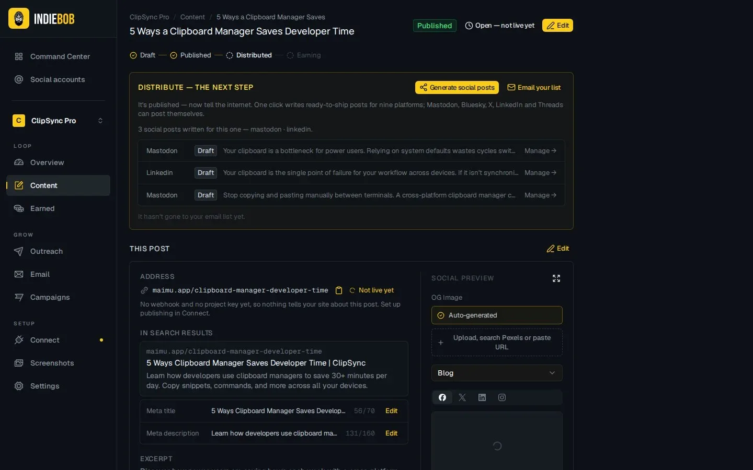Image resolution: width=753 pixels, height=470 pixels.
Task: Click Upload, search Pexels or paste URL
Action: 497,343
